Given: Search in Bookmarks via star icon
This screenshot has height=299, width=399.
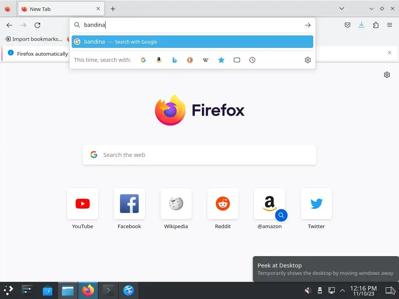Looking at the screenshot, I should click(221, 60).
